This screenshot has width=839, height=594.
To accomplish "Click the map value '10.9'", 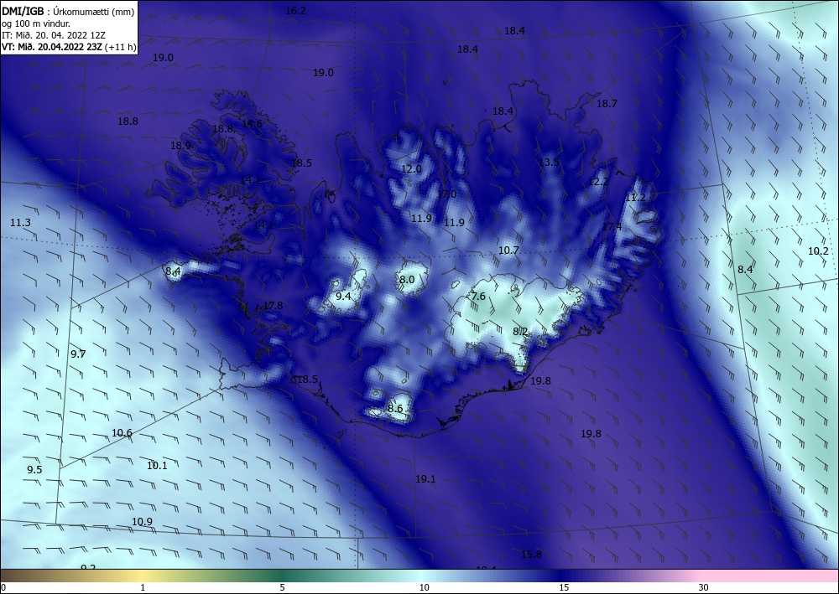I will tap(143, 522).
